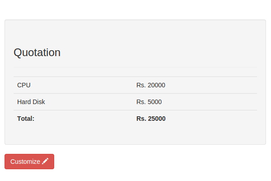Click the Rs. prefix in Hard Disk row
This screenshot has width=271, height=181.
(141, 102)
